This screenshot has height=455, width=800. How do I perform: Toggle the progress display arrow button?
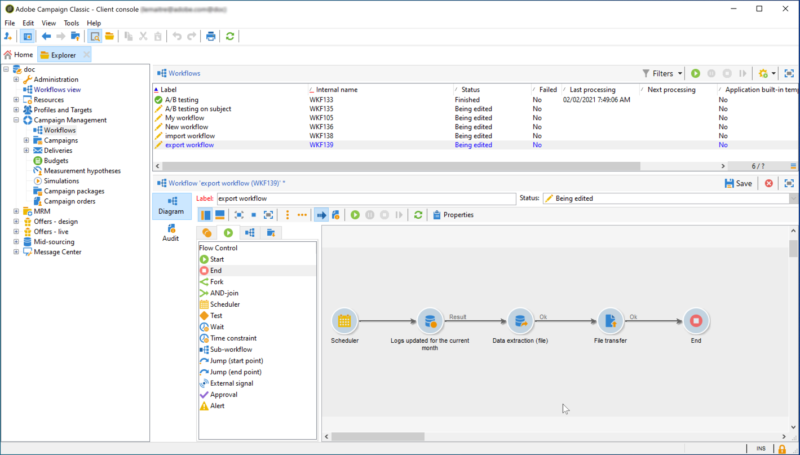click(x=321, y=215)
